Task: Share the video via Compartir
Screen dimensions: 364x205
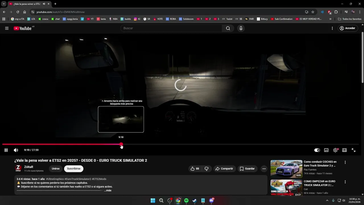Action: pyautogui.click(x=224, y=169)
